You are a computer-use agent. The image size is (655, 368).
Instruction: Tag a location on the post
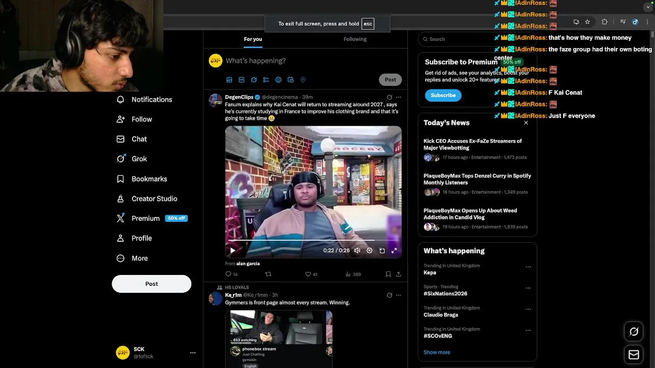tap(303, 80)
